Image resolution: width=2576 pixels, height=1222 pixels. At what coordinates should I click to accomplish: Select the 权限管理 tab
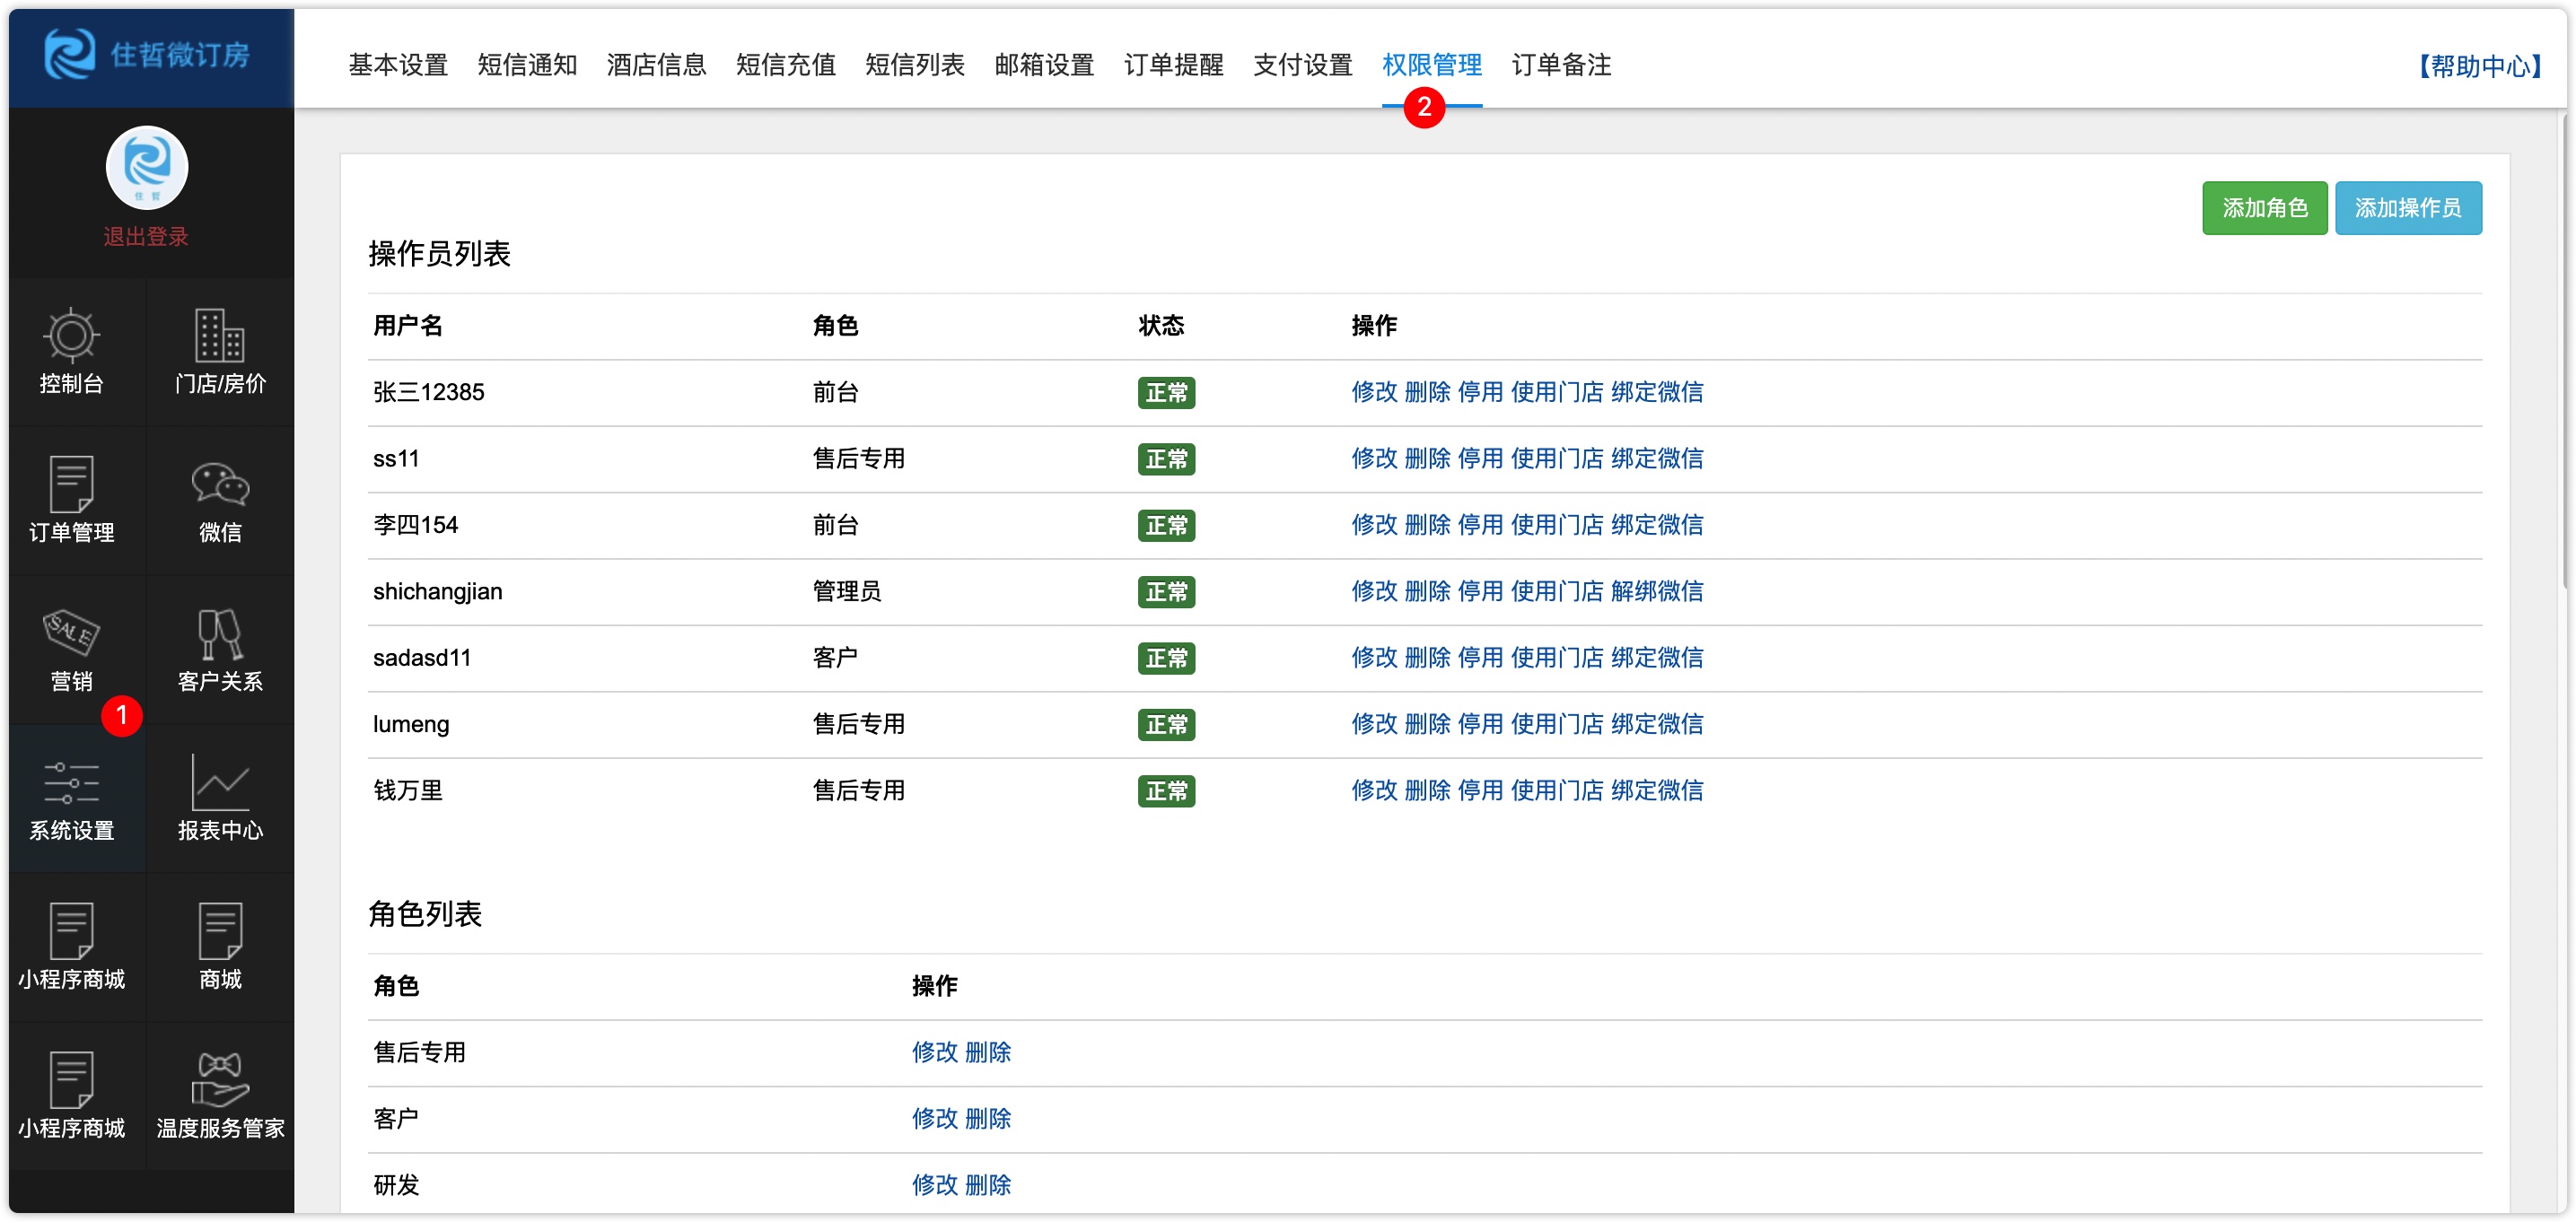(x=1432, y=65)
